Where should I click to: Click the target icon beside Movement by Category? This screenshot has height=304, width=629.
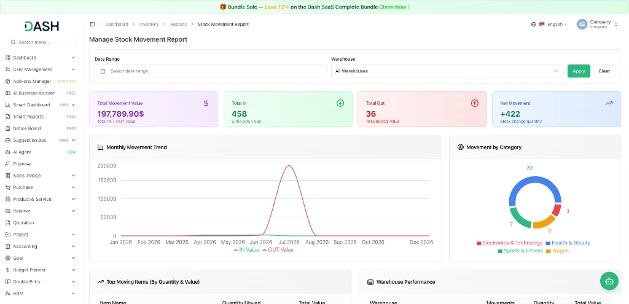coord(461,147)
